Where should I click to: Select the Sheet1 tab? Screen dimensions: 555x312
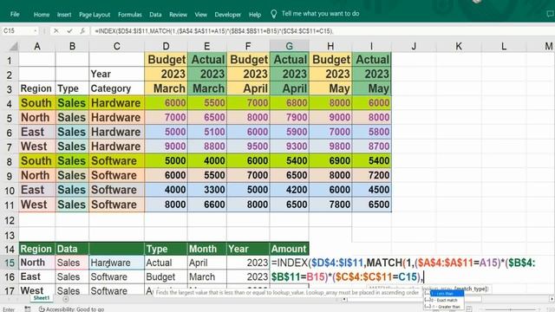coord(42,298)
